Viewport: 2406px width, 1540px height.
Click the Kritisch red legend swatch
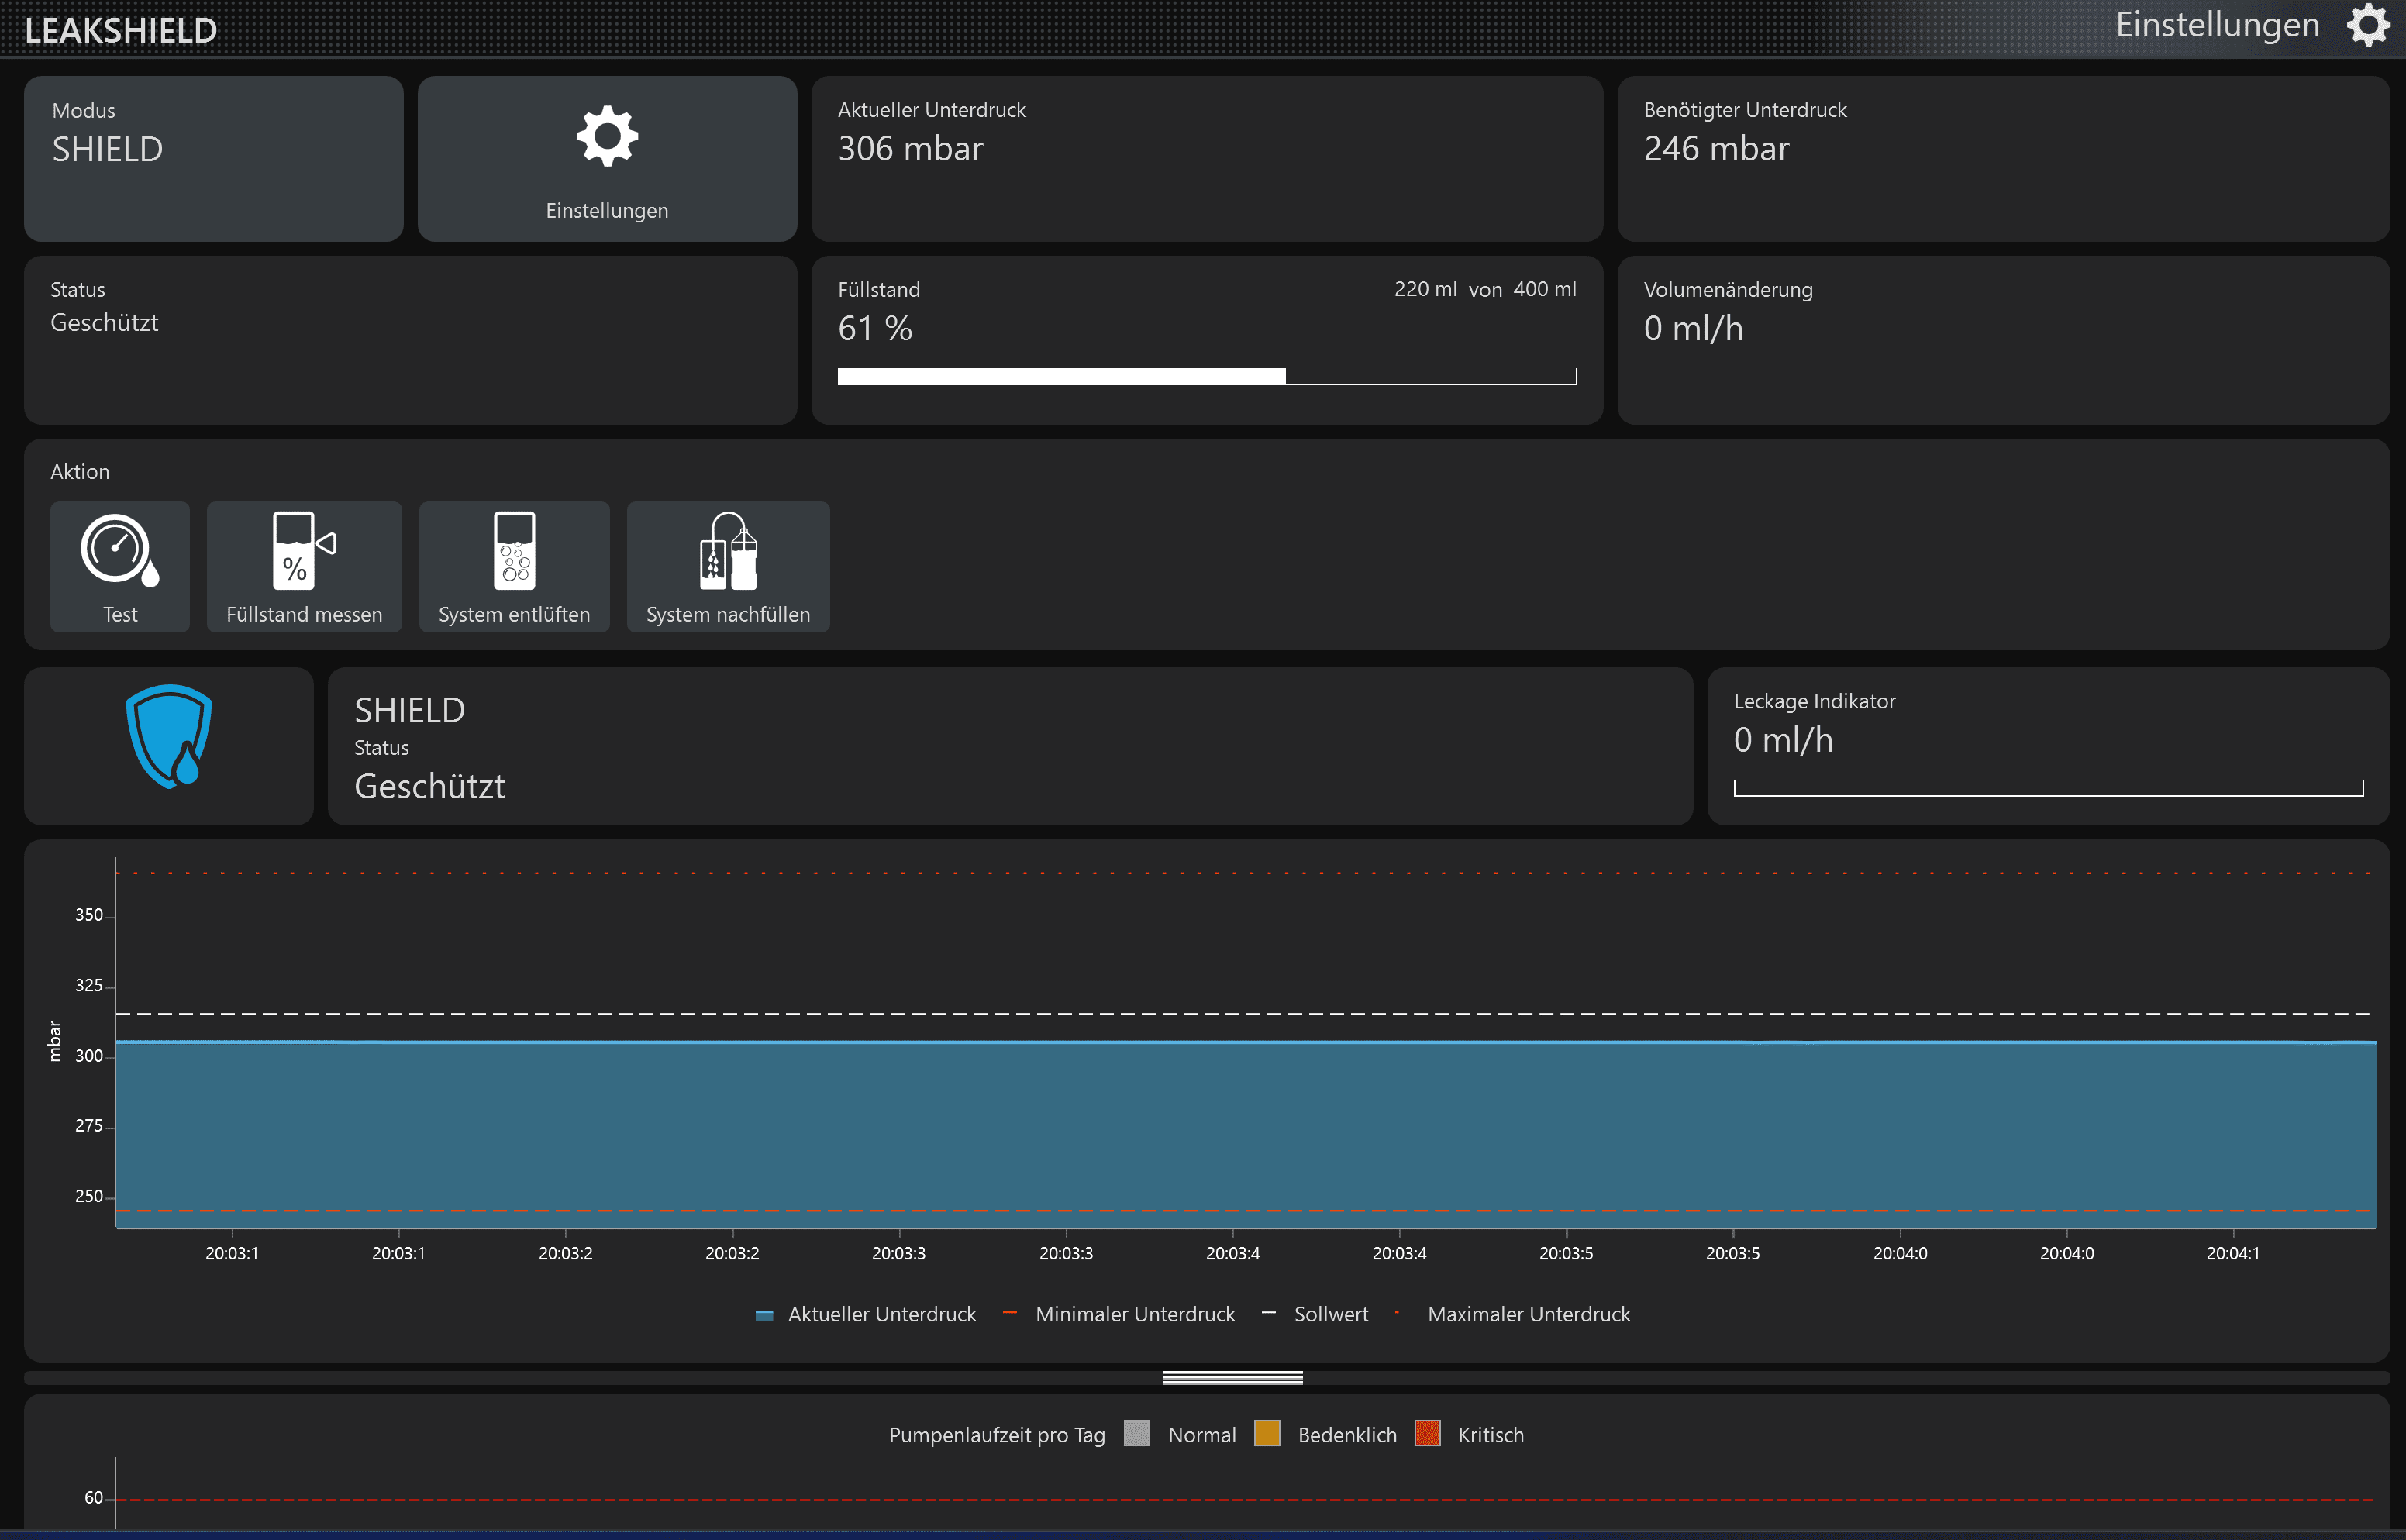[x=1427, y=1433]
